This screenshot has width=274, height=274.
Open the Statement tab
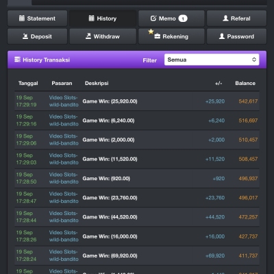point(38,18)
